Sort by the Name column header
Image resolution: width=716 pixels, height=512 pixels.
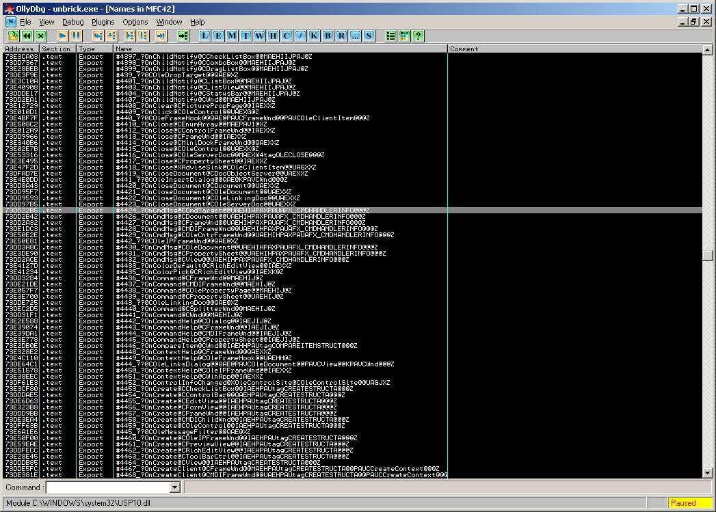(x=280, y=49)
